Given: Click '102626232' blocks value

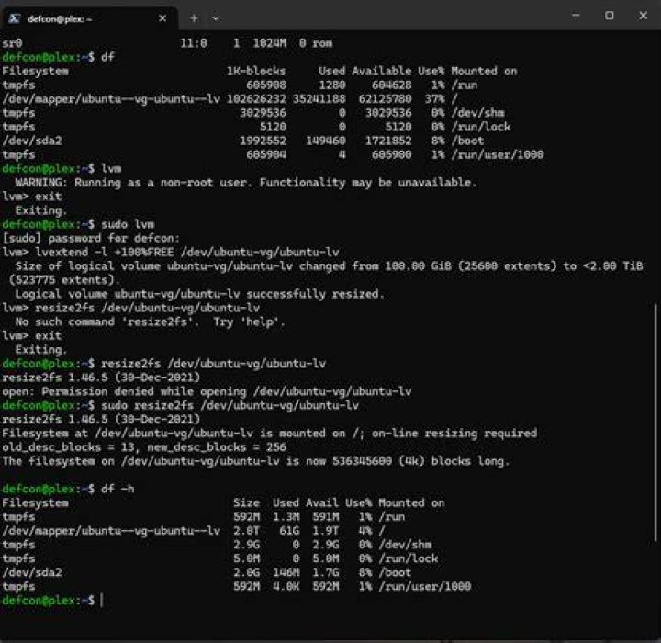Looking at the screenshot, I should point(256,99).
